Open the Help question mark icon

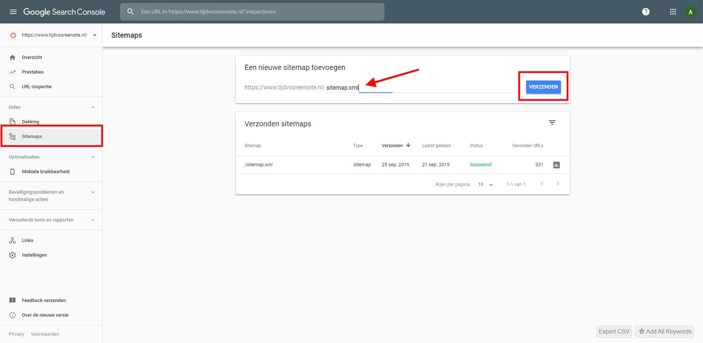(645, 12)
